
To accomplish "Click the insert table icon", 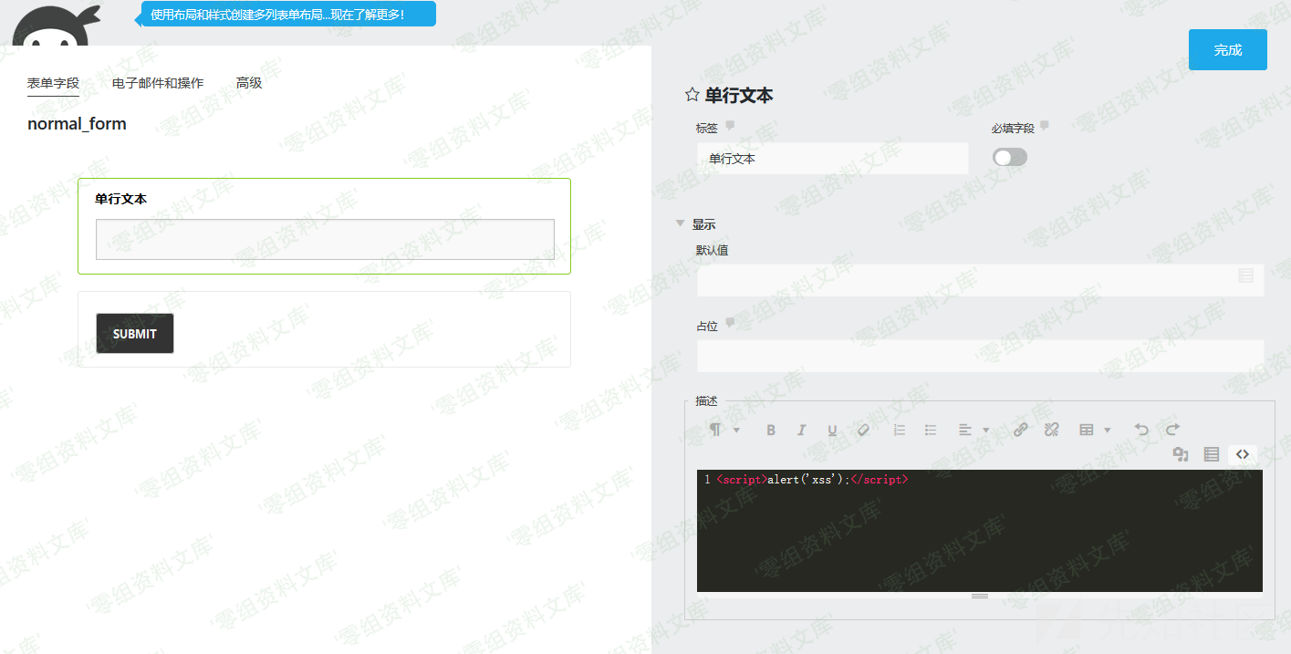I will [1087, 430].
